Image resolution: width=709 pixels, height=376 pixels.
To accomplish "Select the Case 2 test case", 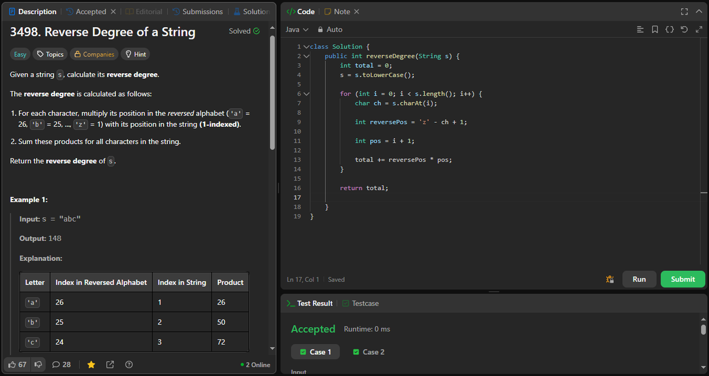I will (368, 352).
